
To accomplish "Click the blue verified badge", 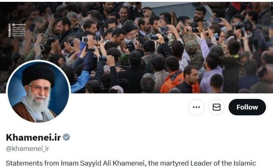I will [66, 138].
